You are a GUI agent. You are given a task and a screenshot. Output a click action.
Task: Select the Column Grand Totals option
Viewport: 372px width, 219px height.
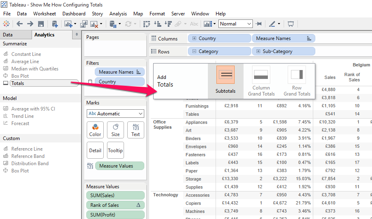coord(261,81)
